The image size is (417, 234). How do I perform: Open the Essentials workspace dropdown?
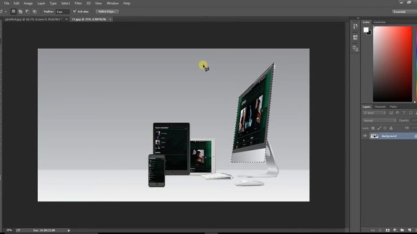click(x=404, y=12)
